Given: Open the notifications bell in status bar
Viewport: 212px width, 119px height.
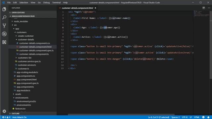Looking at the screenshot, I should [208, 117].
